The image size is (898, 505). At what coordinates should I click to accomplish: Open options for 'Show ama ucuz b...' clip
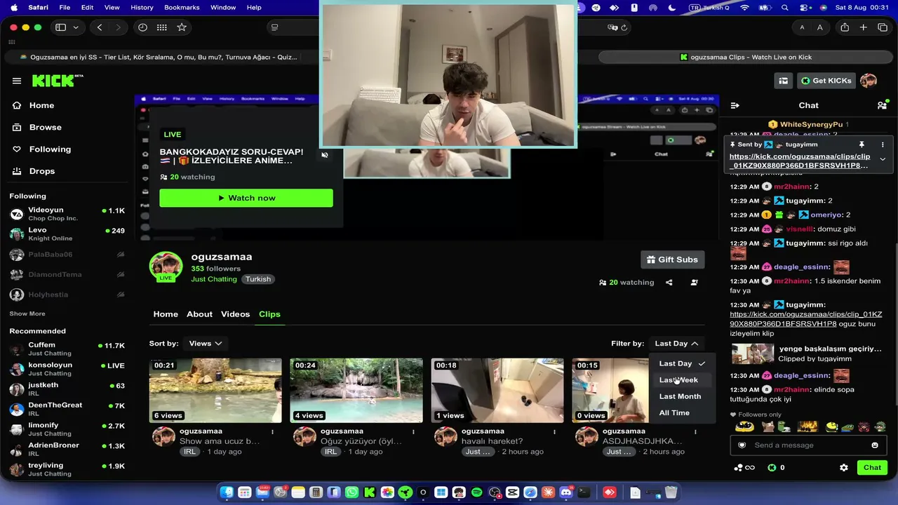pyautogui.click(x=273, y=431)
